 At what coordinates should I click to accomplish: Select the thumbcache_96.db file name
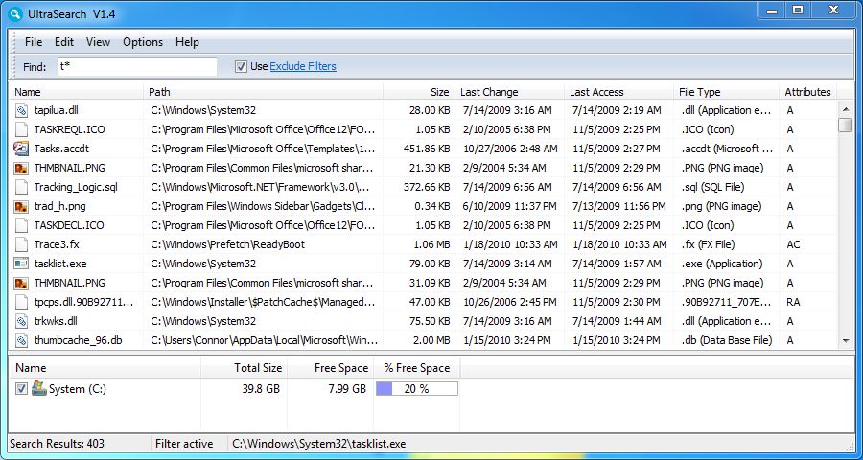tap(79, 340)
